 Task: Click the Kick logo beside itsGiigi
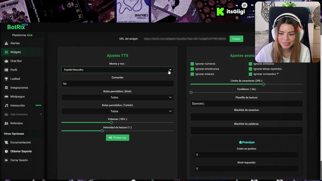tap(220, 12)
